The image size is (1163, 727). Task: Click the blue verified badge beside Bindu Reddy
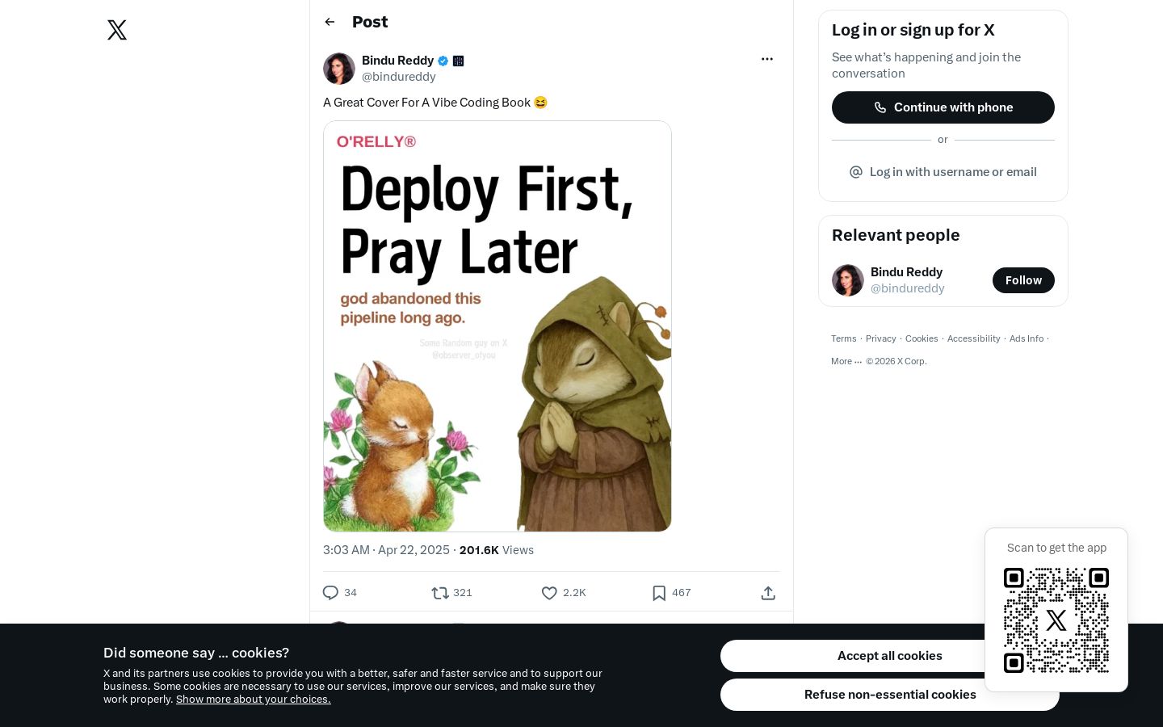pyautogui.click(x=443, y=61)
